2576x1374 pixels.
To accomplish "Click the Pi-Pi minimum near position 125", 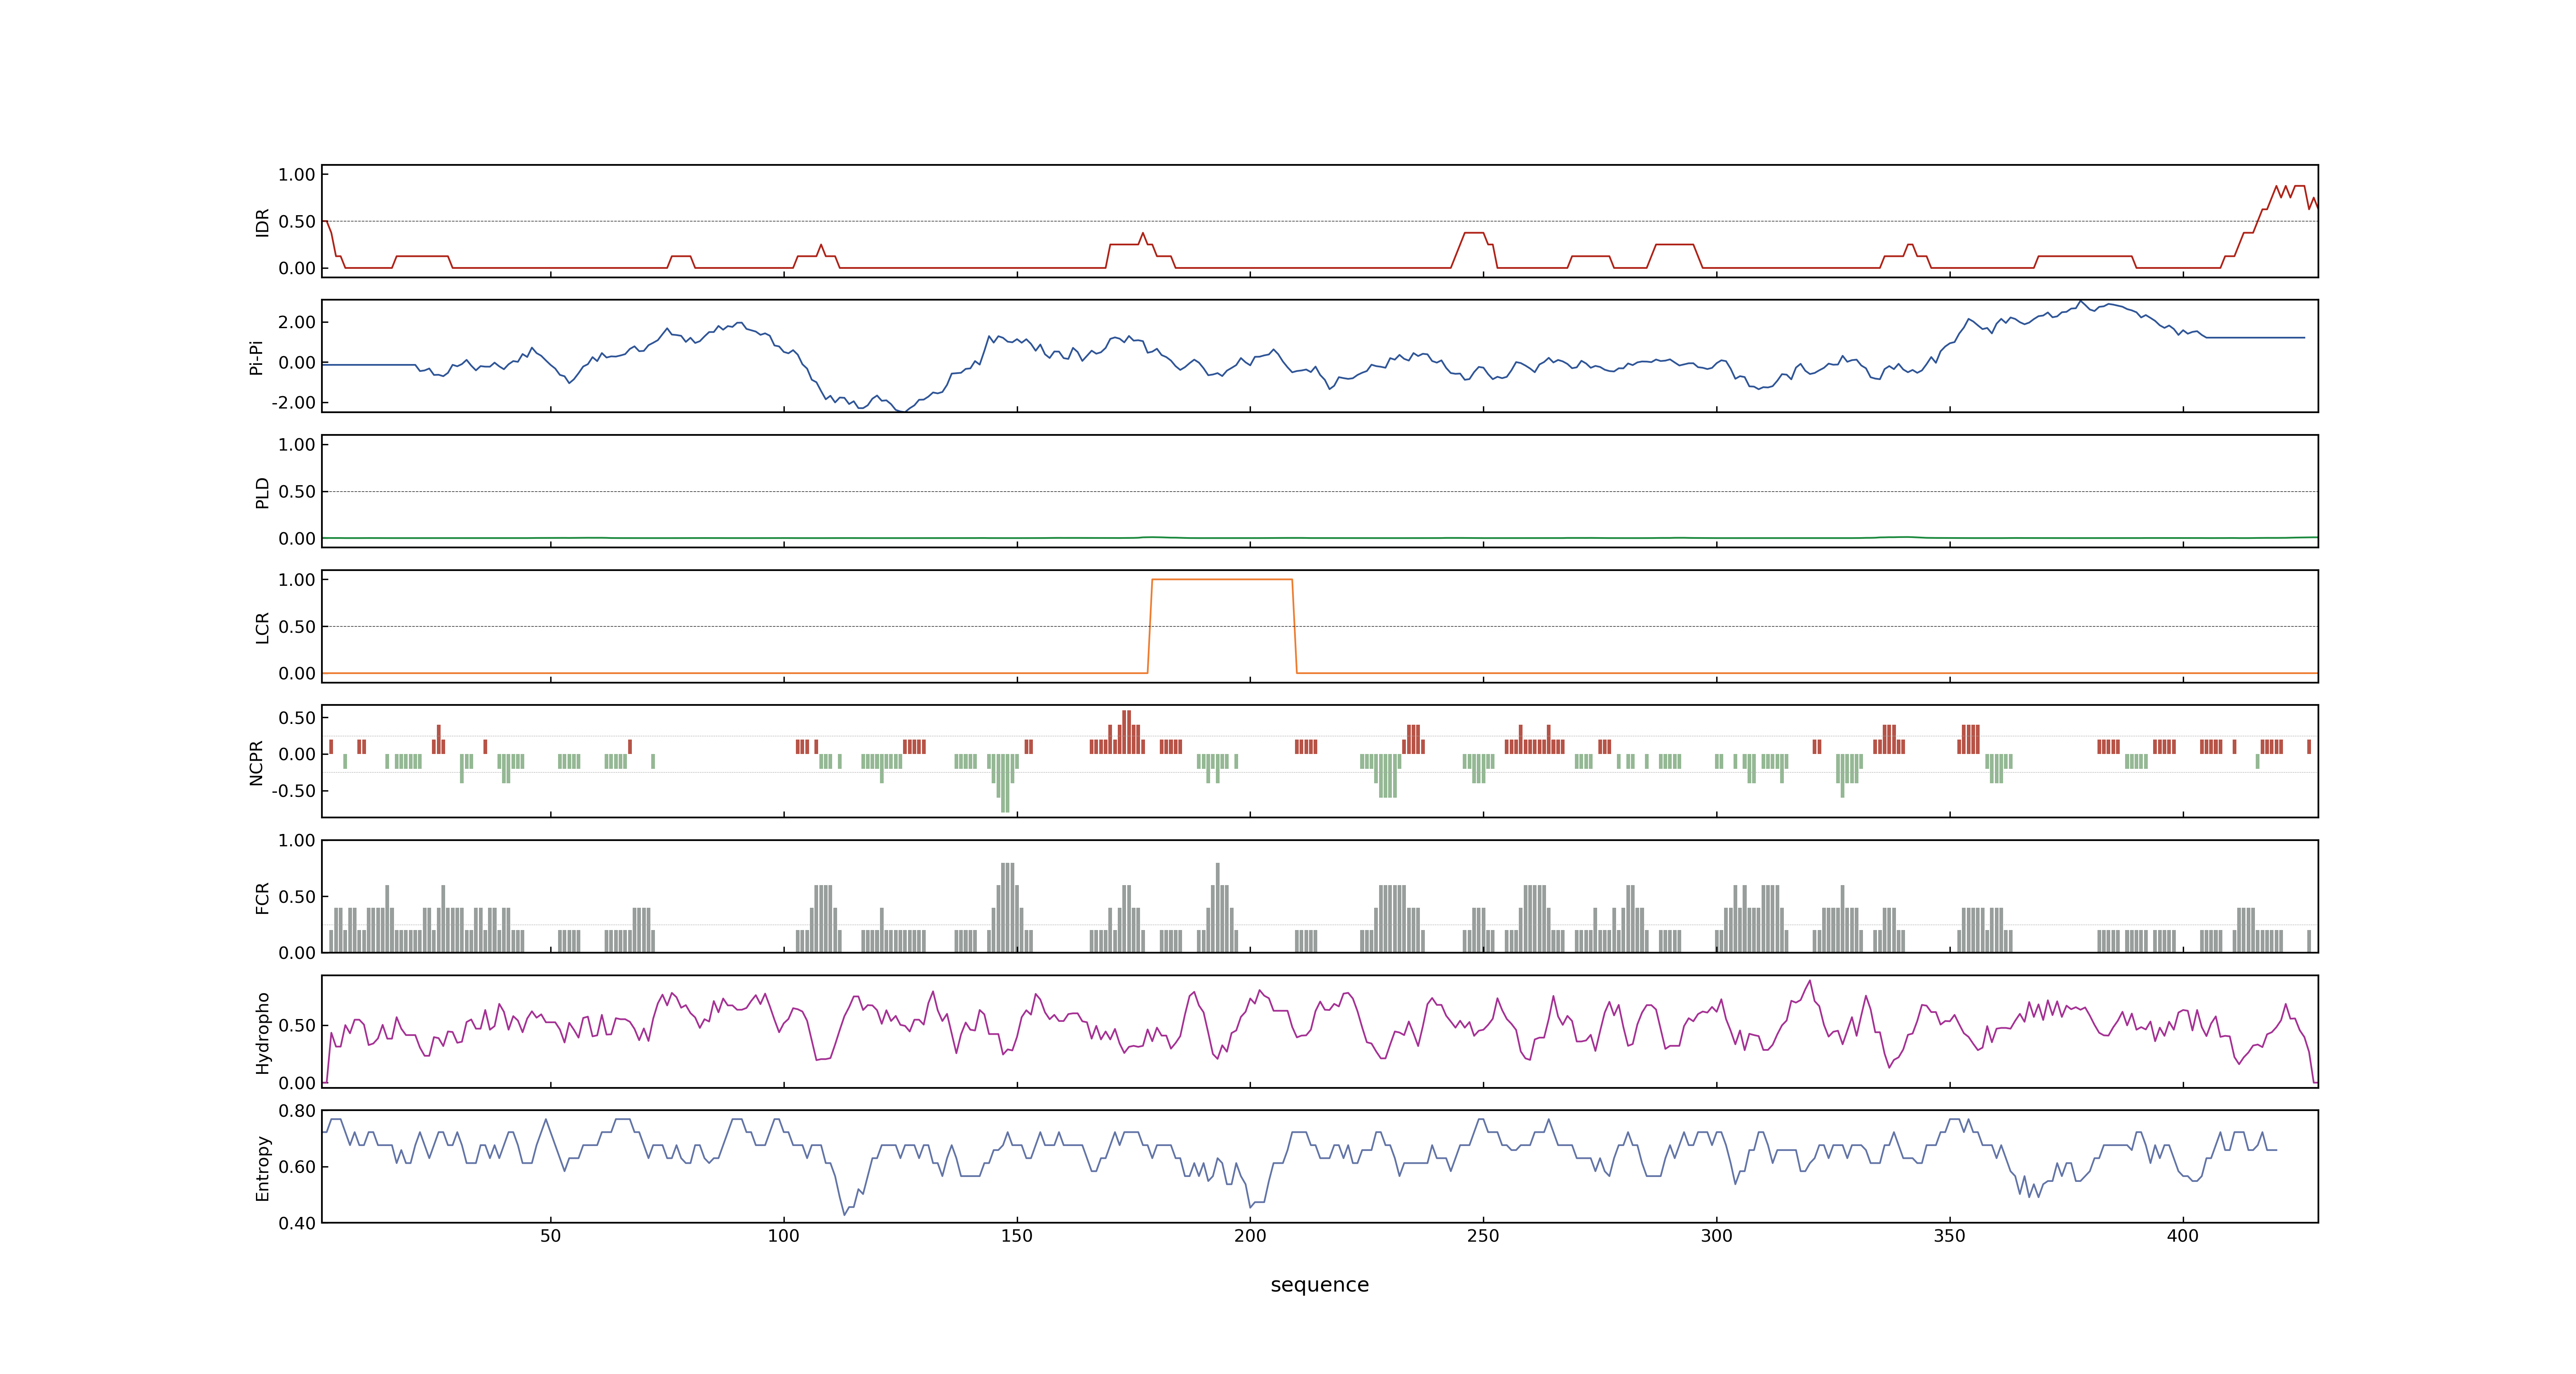I will [903, 410].
